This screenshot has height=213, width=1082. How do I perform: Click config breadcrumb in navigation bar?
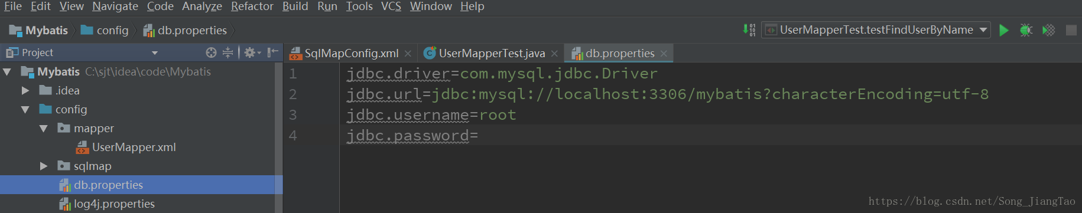[x=105, y=31]
